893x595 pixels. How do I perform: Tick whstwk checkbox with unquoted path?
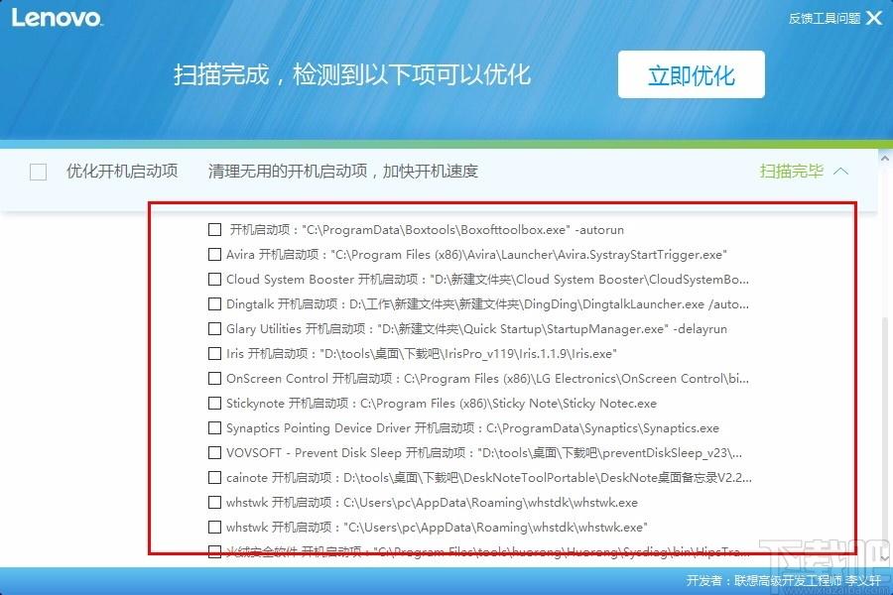tap(214, 502)
